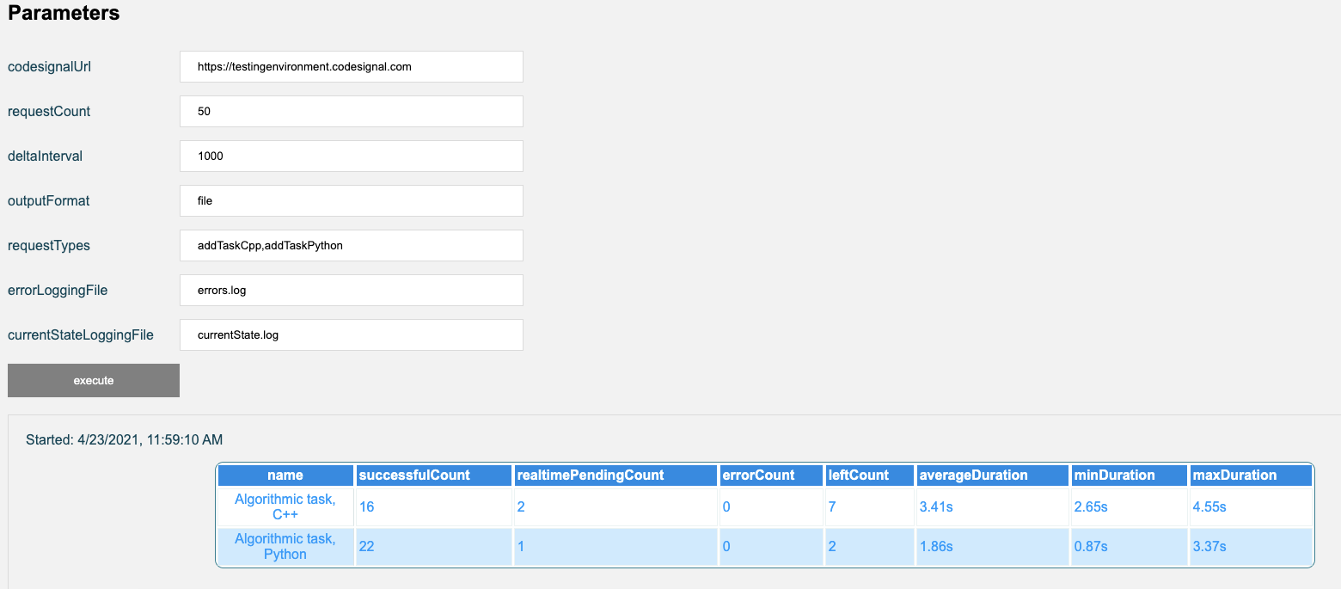Click the outputFormat label

(49, 200)
